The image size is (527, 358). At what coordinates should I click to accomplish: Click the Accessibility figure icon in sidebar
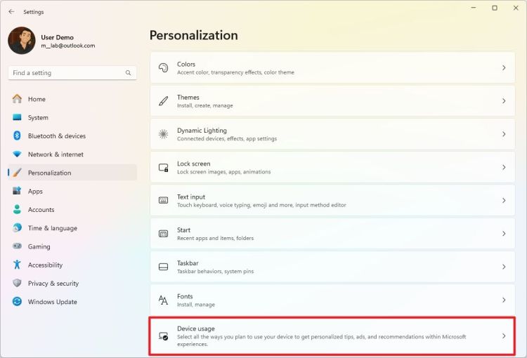pos(17,265)
